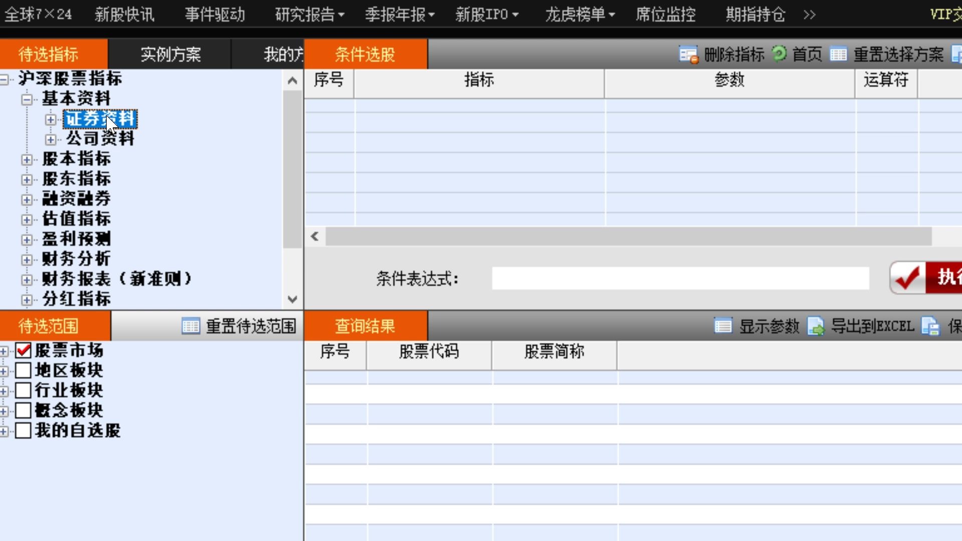Click the 重置选择方案 button label
Viewport: 962px width, 541px height.
click(898, 54)
